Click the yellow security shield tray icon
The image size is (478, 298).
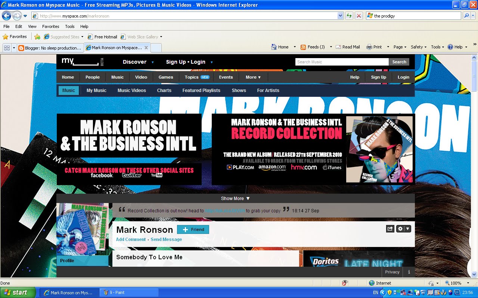[x=390, y=292]
